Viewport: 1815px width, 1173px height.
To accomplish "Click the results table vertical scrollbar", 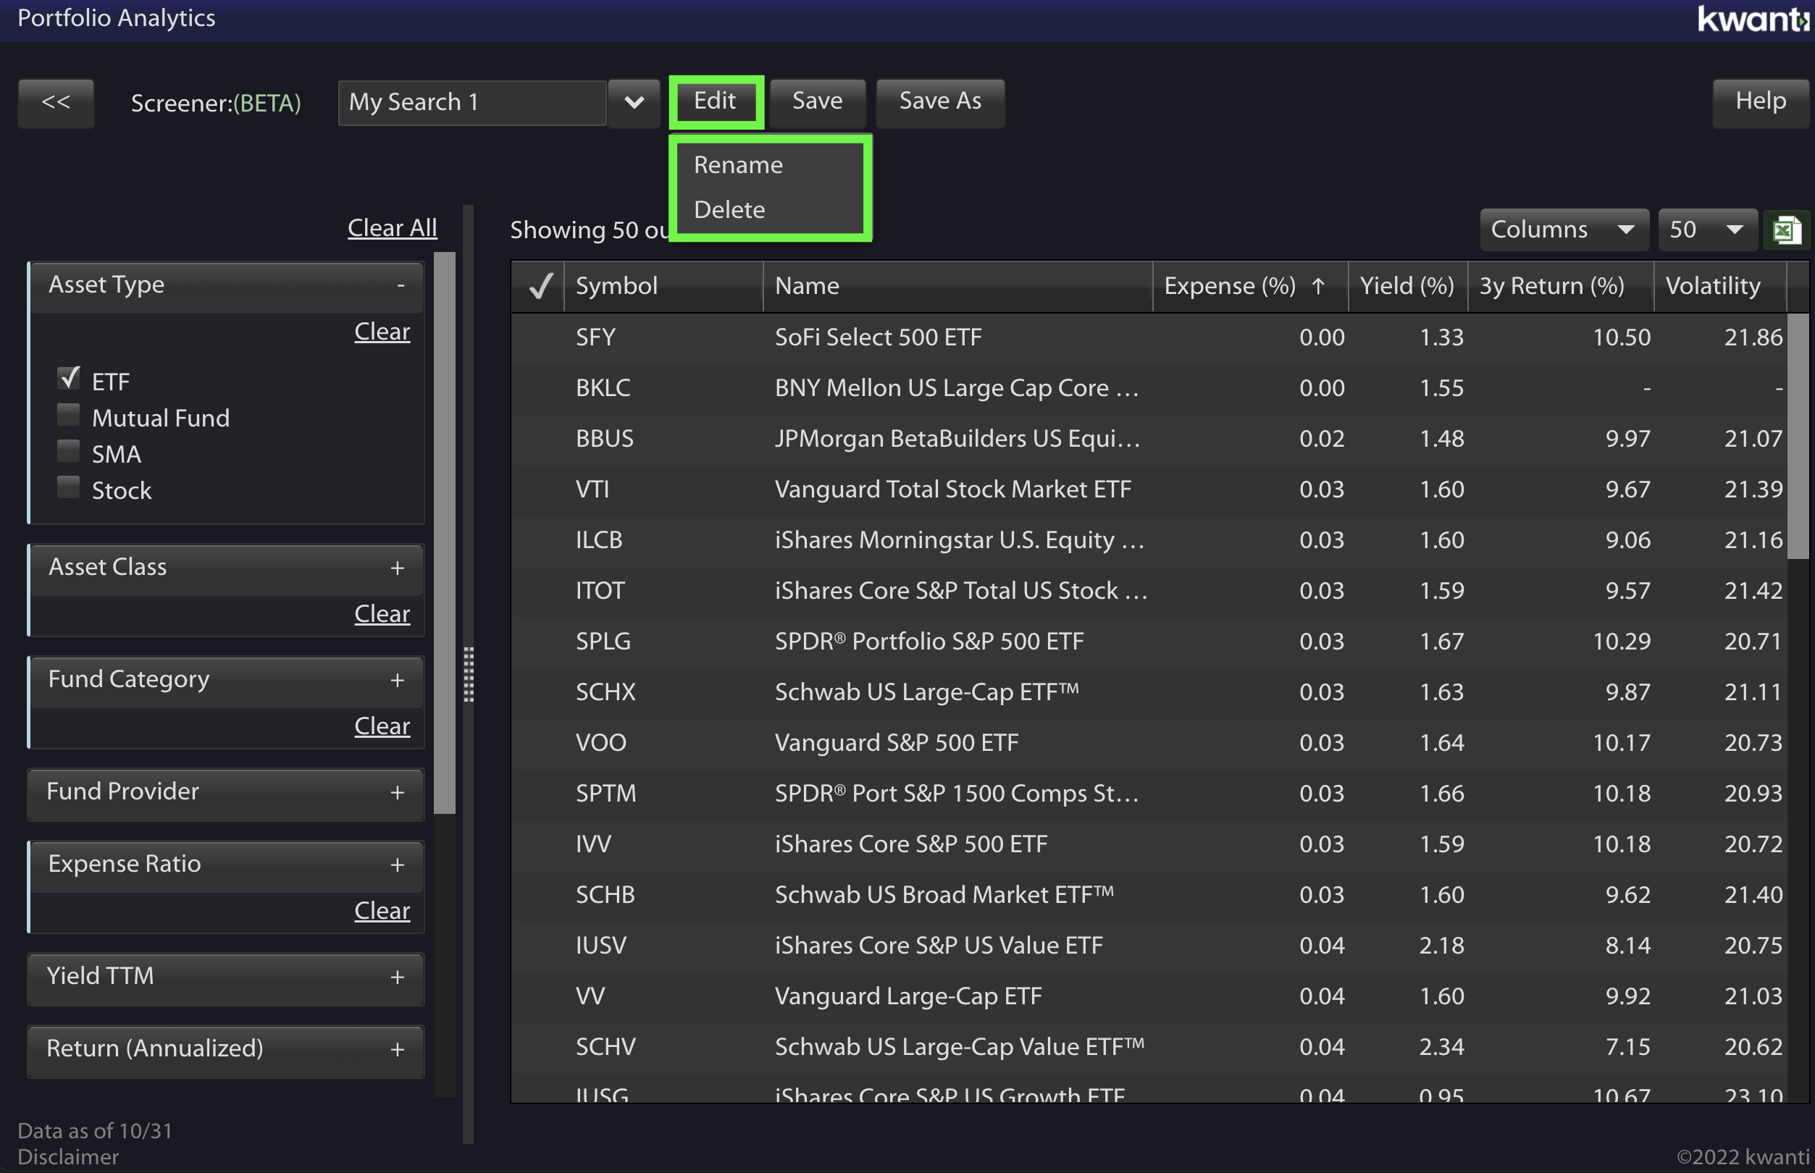I will point(1798,437).
